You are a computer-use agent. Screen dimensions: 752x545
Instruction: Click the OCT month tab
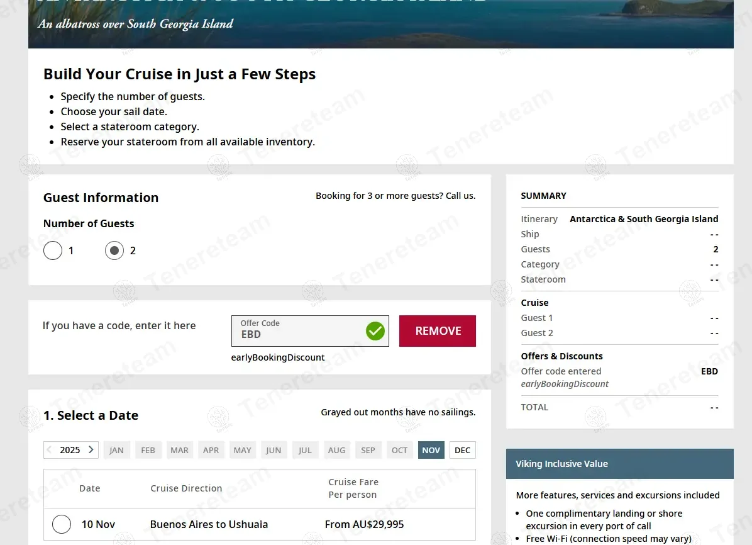(x=399, y=450)
